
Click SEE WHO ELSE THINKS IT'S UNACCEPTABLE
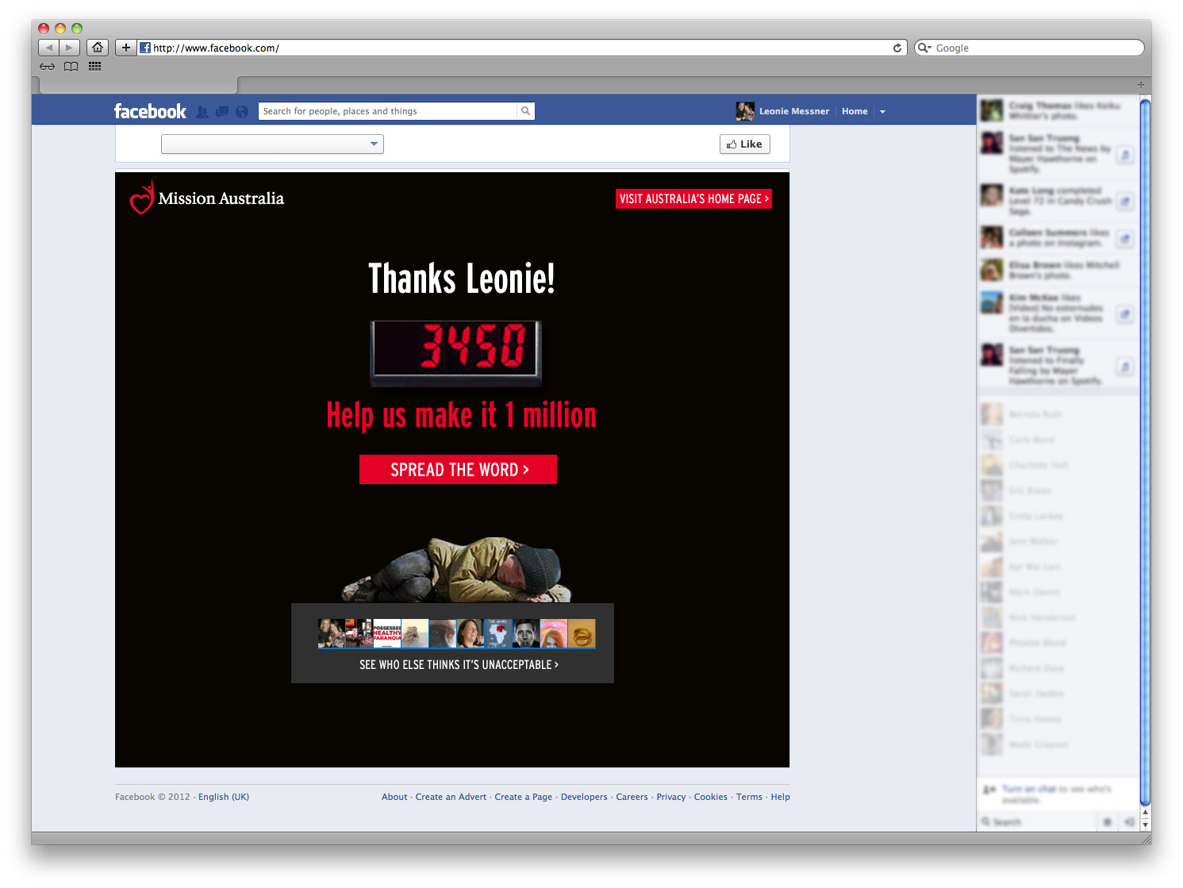pos(459,664)
